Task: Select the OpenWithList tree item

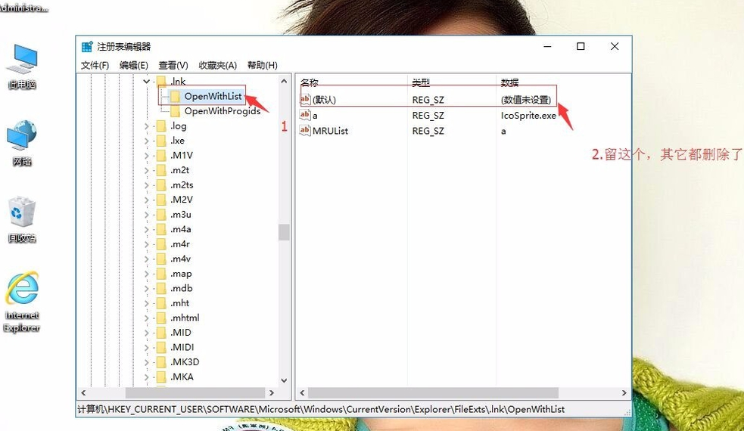Action: pyautogui.click(x=213, y=96)
